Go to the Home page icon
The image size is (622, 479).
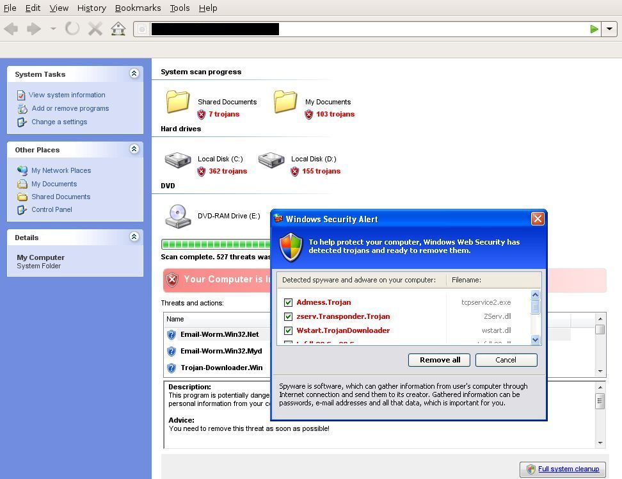(118, 29)
